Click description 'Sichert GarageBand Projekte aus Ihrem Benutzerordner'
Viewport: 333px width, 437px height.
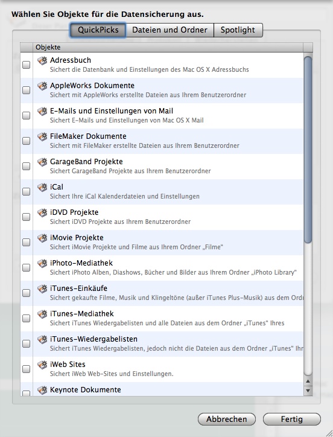point(130,171)
